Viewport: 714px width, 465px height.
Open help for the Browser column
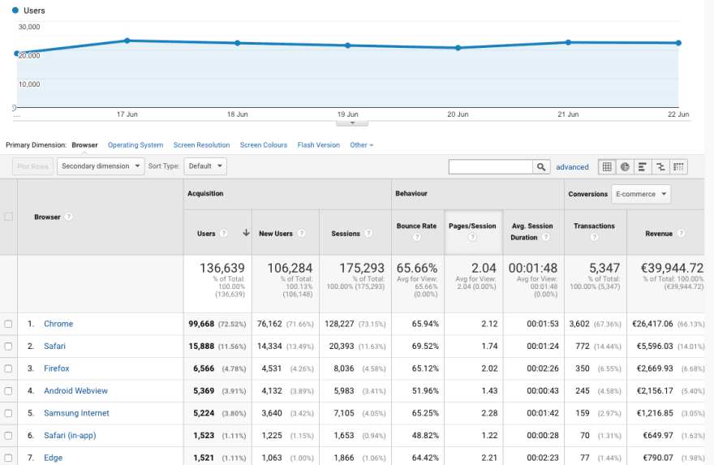point(68,217)
